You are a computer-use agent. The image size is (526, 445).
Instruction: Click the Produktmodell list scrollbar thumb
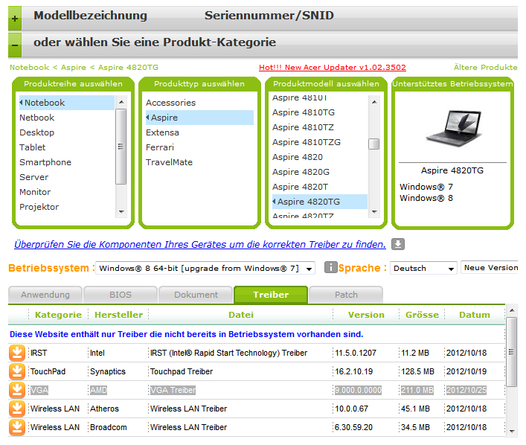373,144
